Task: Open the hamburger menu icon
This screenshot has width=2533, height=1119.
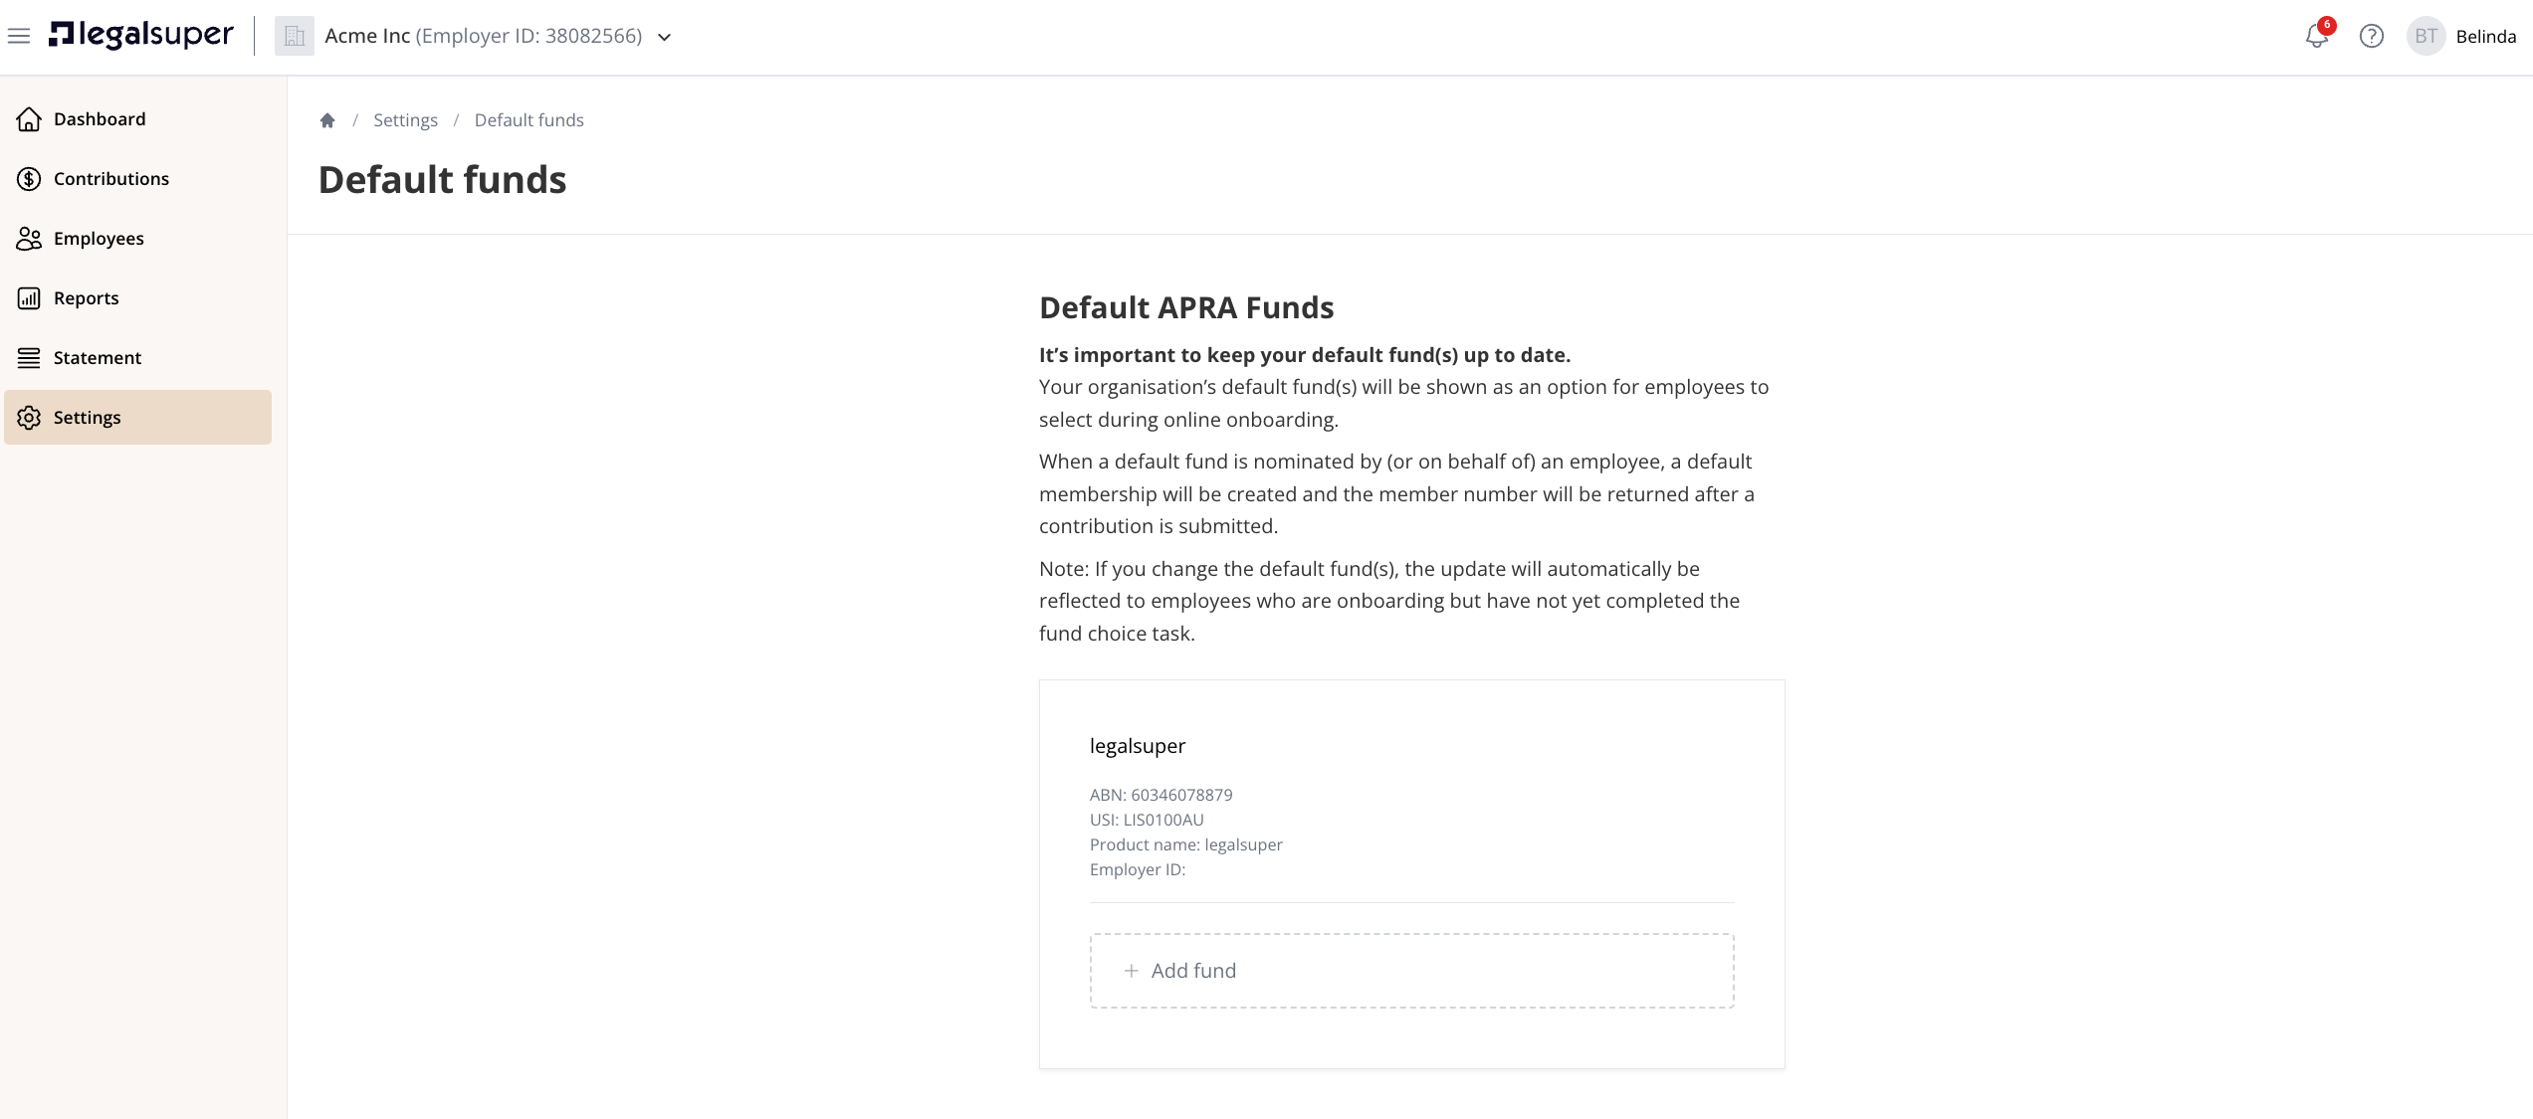Action: click(x=19, y=37)
